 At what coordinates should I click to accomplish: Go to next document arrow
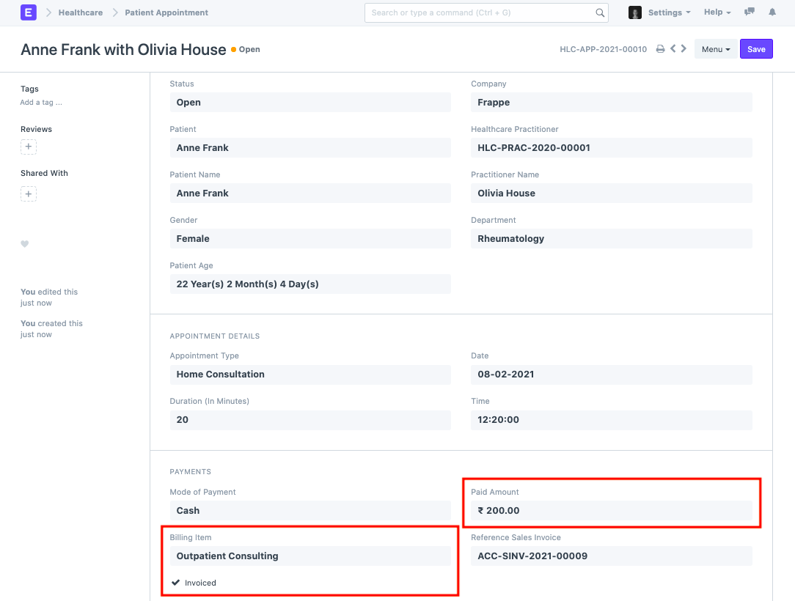(x=684, y=49)
